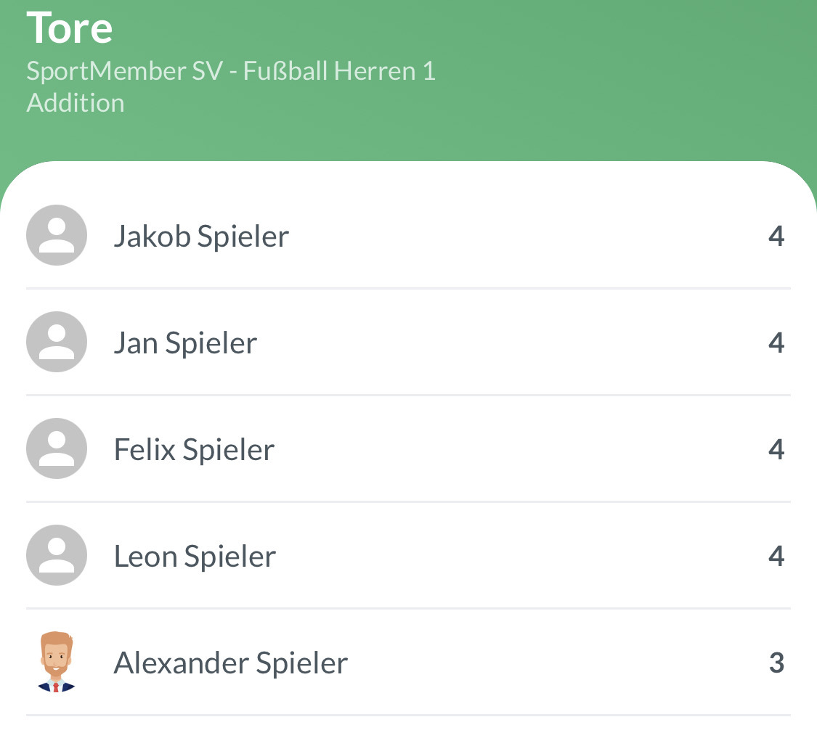Click Jan Spieler's goal count 4

[x=776, y=343]
